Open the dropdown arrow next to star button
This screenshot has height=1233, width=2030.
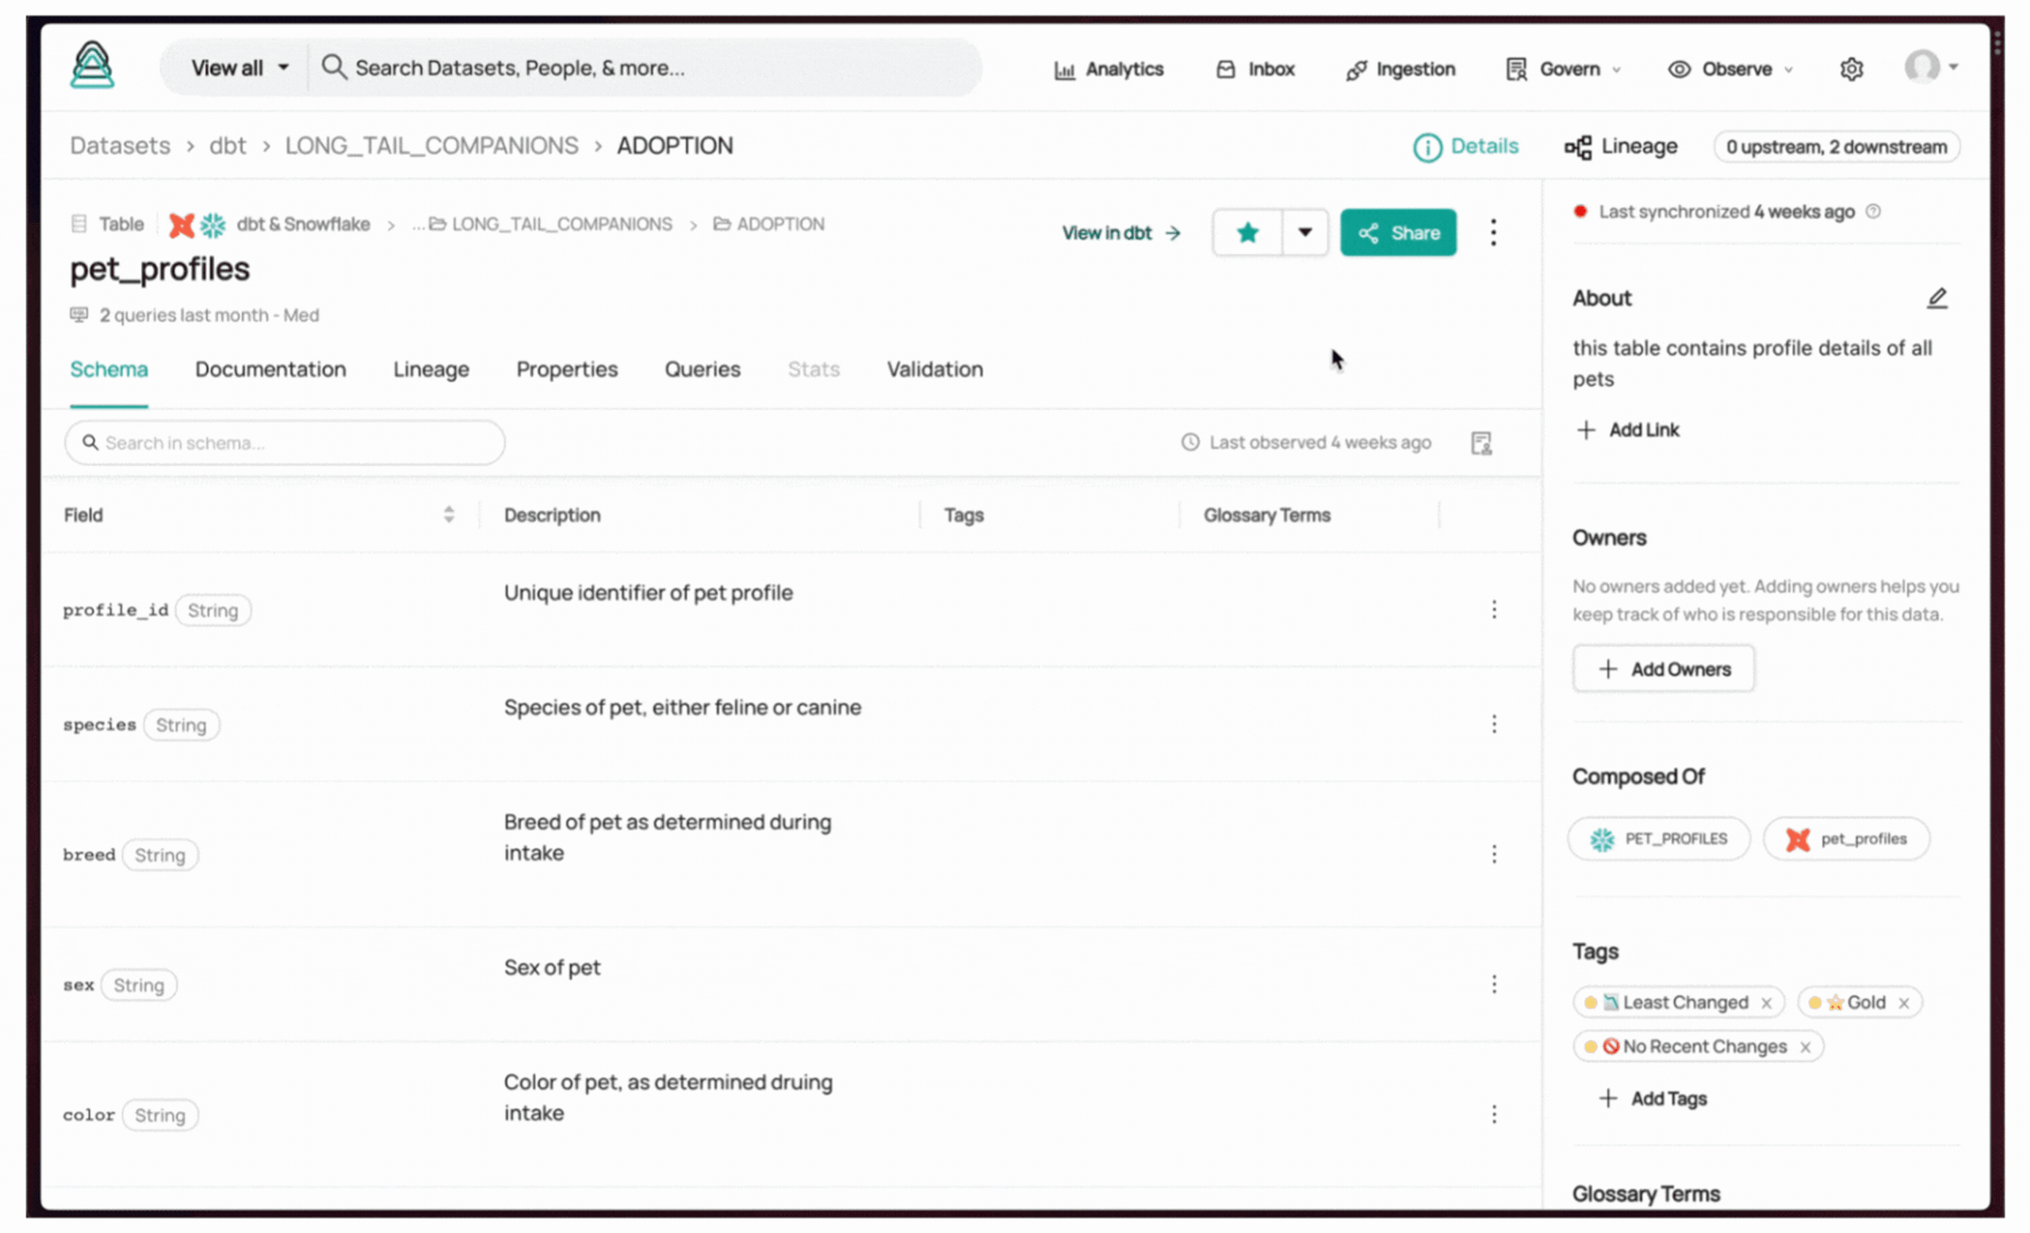(x=1304, y=232)
